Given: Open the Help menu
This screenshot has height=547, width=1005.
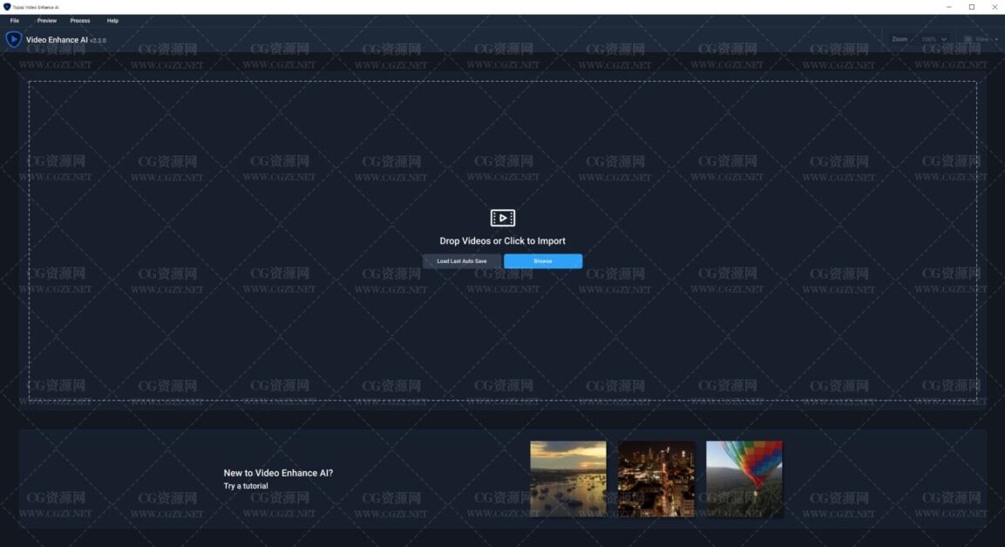Looking at the screenshot, I should (x=112, y=20).
